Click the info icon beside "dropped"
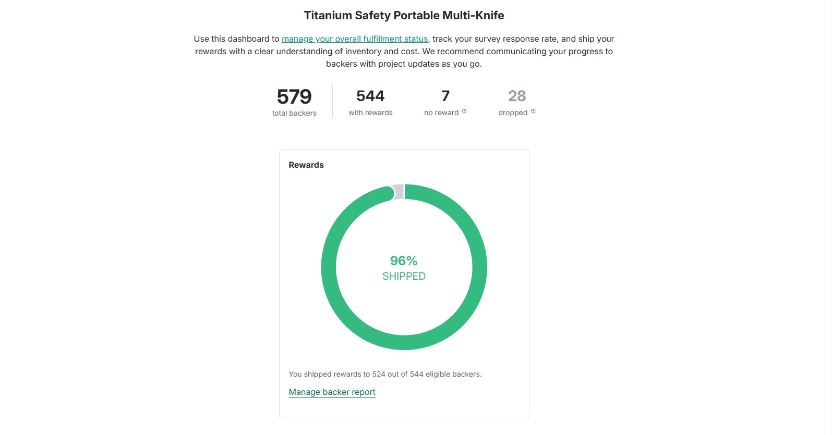This screenshot has width=832, height=435. click(x=533, y=111)
